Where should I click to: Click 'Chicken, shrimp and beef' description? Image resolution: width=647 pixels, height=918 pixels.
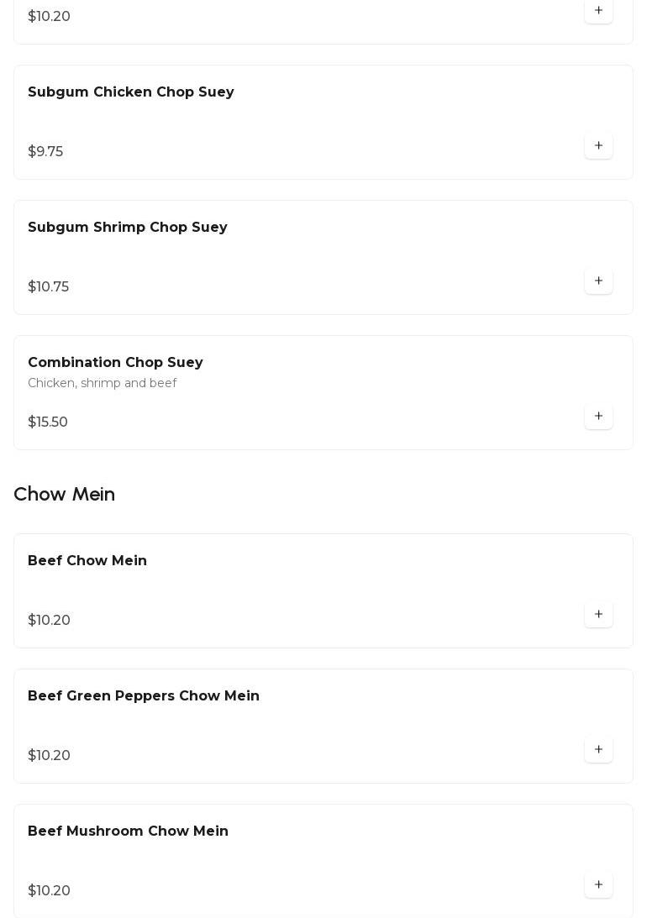(103, 384)
